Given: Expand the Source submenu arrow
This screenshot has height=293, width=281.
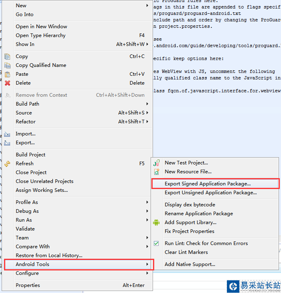Looking at the screenshot, I should pyautogui.click(x=147, y=113).
